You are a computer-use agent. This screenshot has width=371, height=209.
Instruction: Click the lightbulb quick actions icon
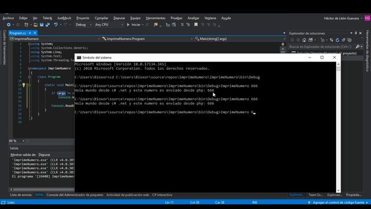[24, 85]
